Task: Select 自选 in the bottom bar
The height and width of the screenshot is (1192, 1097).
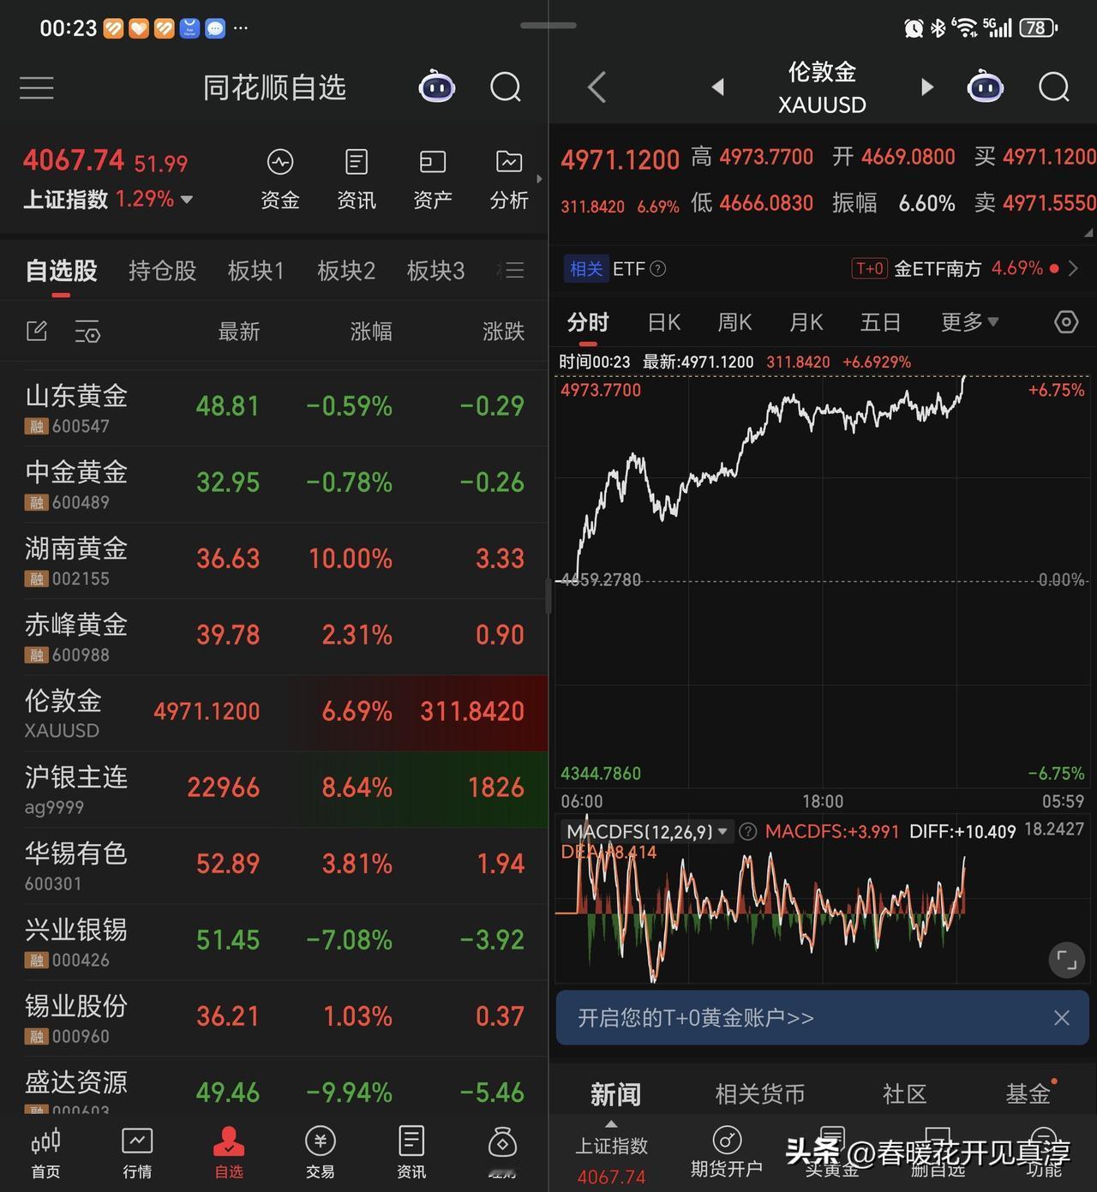Action: (x=229, y=1153)
